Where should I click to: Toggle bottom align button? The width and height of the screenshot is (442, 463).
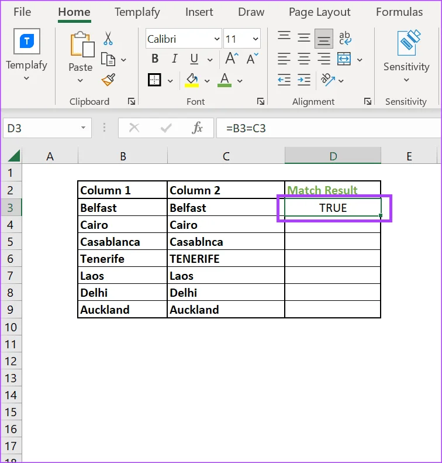(x=324, y=39)
